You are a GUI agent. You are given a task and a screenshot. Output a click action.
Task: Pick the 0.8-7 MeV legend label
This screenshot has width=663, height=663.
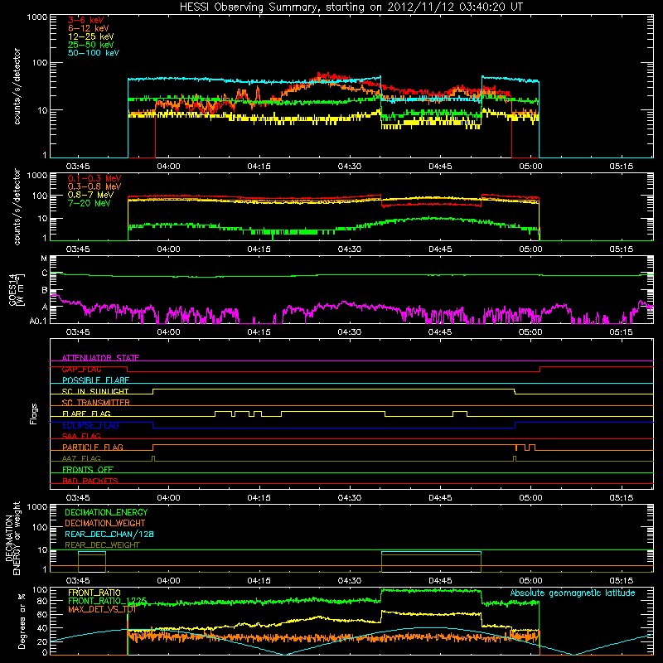[x=90, y=195]
